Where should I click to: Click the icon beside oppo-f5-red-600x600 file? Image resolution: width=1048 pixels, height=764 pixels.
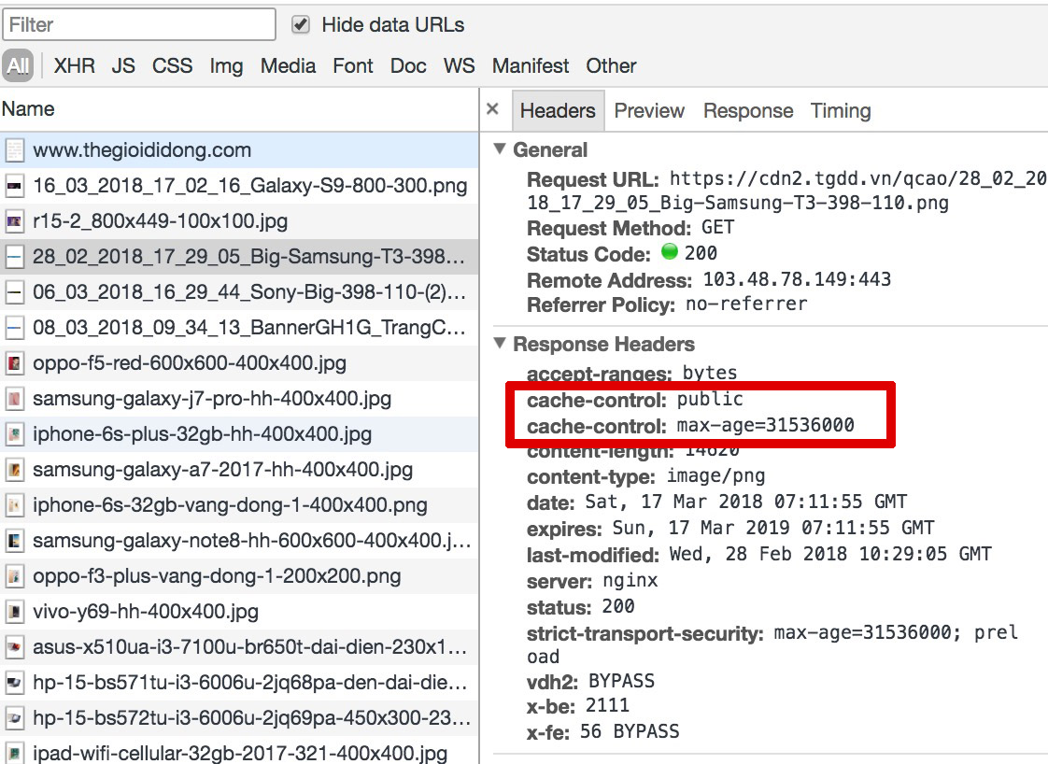(x=14, y=364)
